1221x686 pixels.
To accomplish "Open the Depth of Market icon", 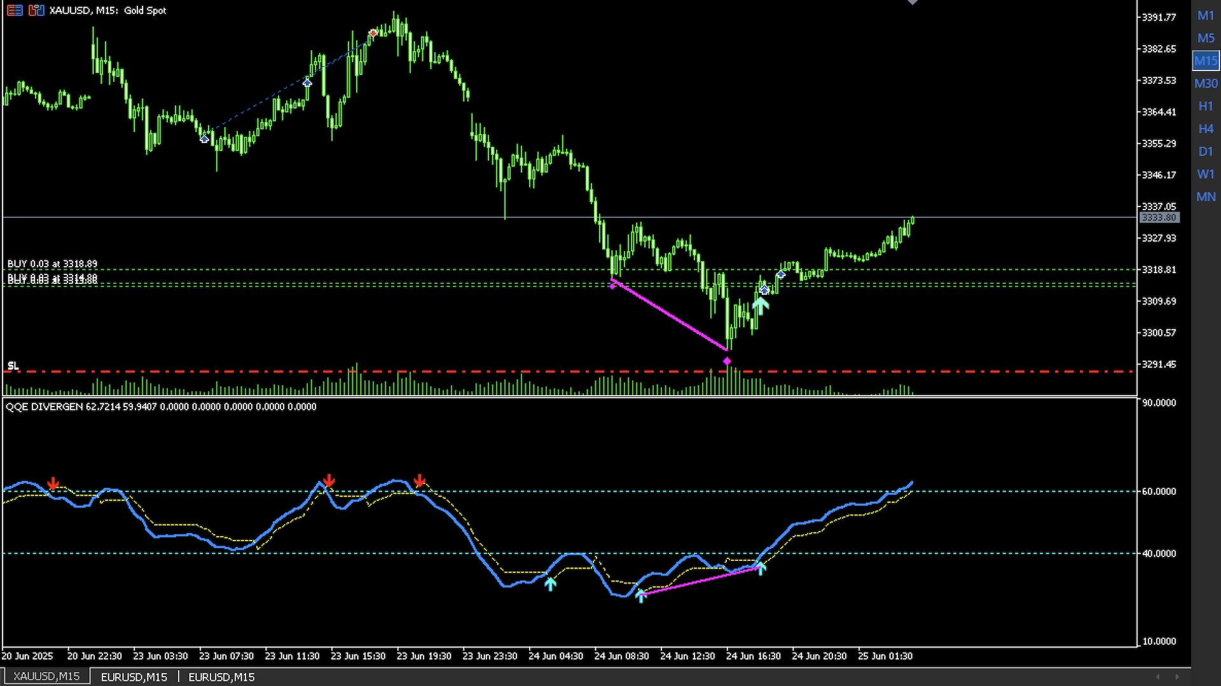I will point(36,10).
